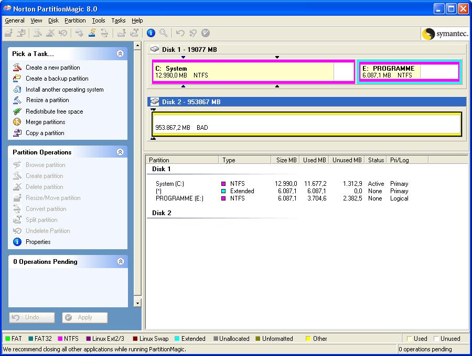Click the magenta NTFS swatch in System row

[x=223, y=184]
